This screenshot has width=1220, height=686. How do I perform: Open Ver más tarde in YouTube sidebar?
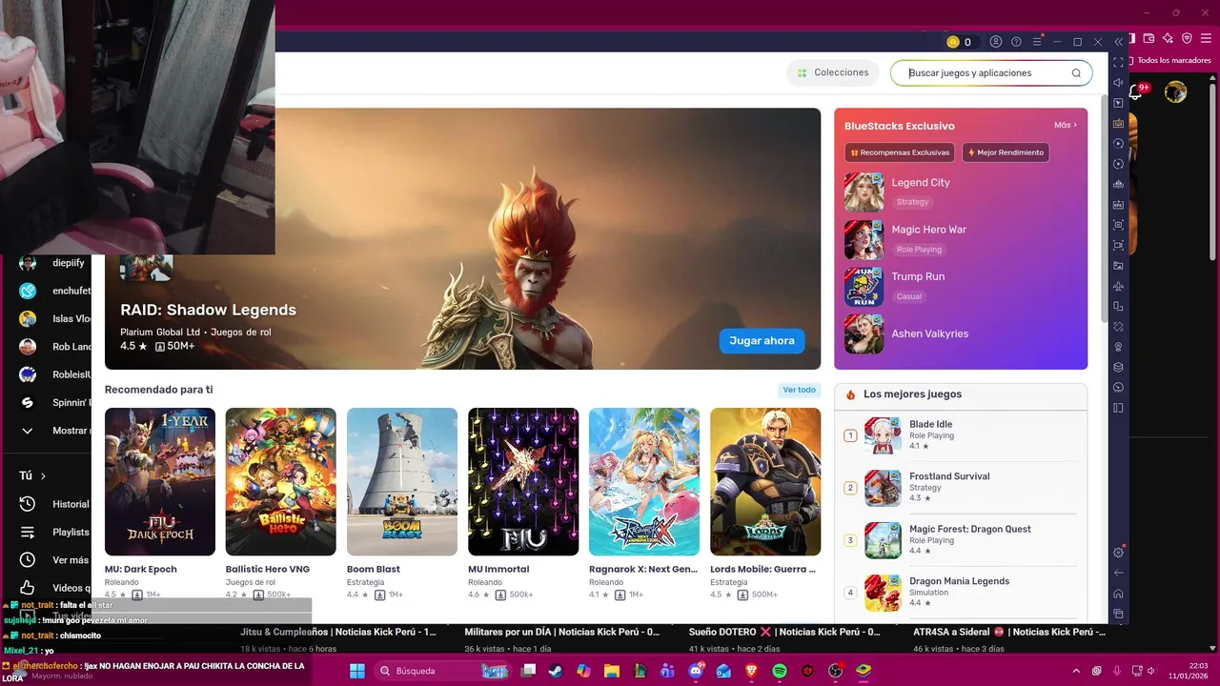pyautogui.click(x=55, y=560)
